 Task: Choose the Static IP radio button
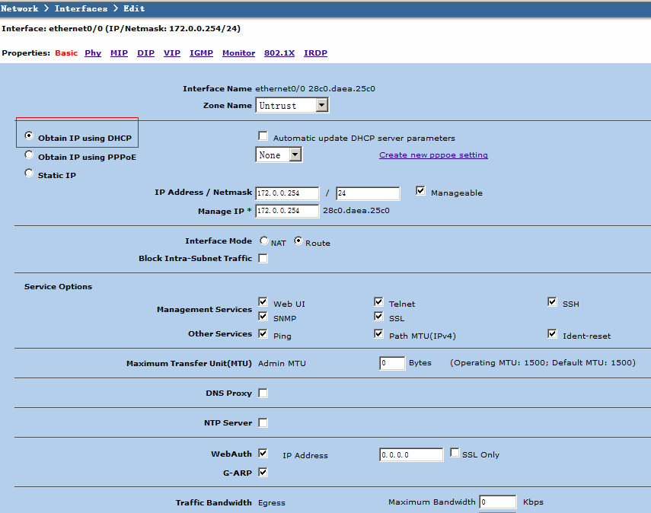tap(29, 174)
